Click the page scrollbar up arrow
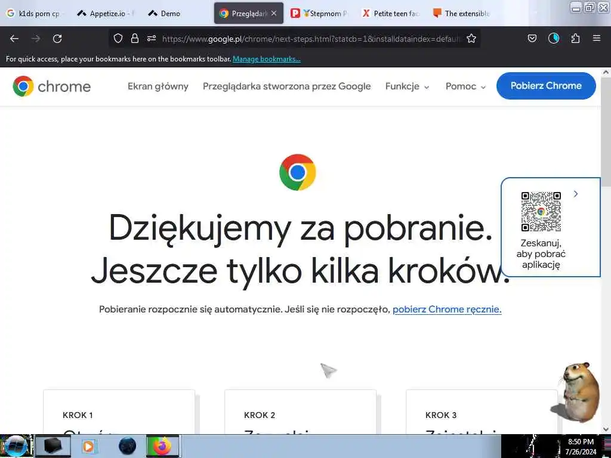This screenshot has height=458, width=611. pyautogui.click(x=606, y=72)
